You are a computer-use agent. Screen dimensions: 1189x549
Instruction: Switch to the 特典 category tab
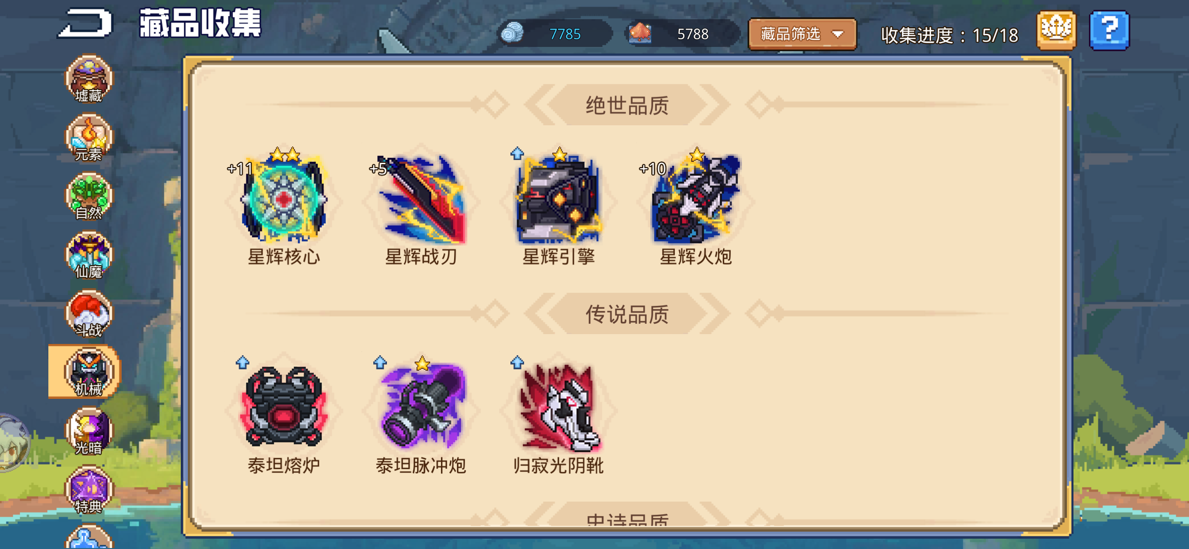(89, 489)
